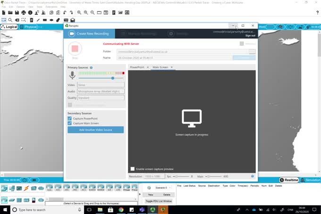Click the Save file icon in toolbar

tap(17, 13)
